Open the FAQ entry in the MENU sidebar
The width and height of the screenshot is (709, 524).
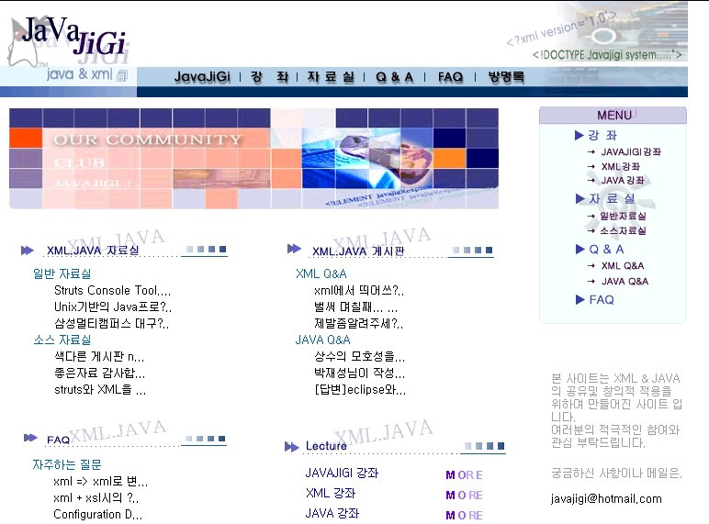(595, 299)
